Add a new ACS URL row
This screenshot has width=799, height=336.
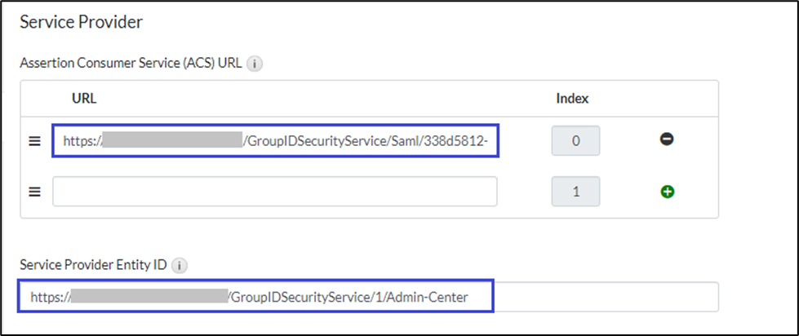click(x=667, y=192)
